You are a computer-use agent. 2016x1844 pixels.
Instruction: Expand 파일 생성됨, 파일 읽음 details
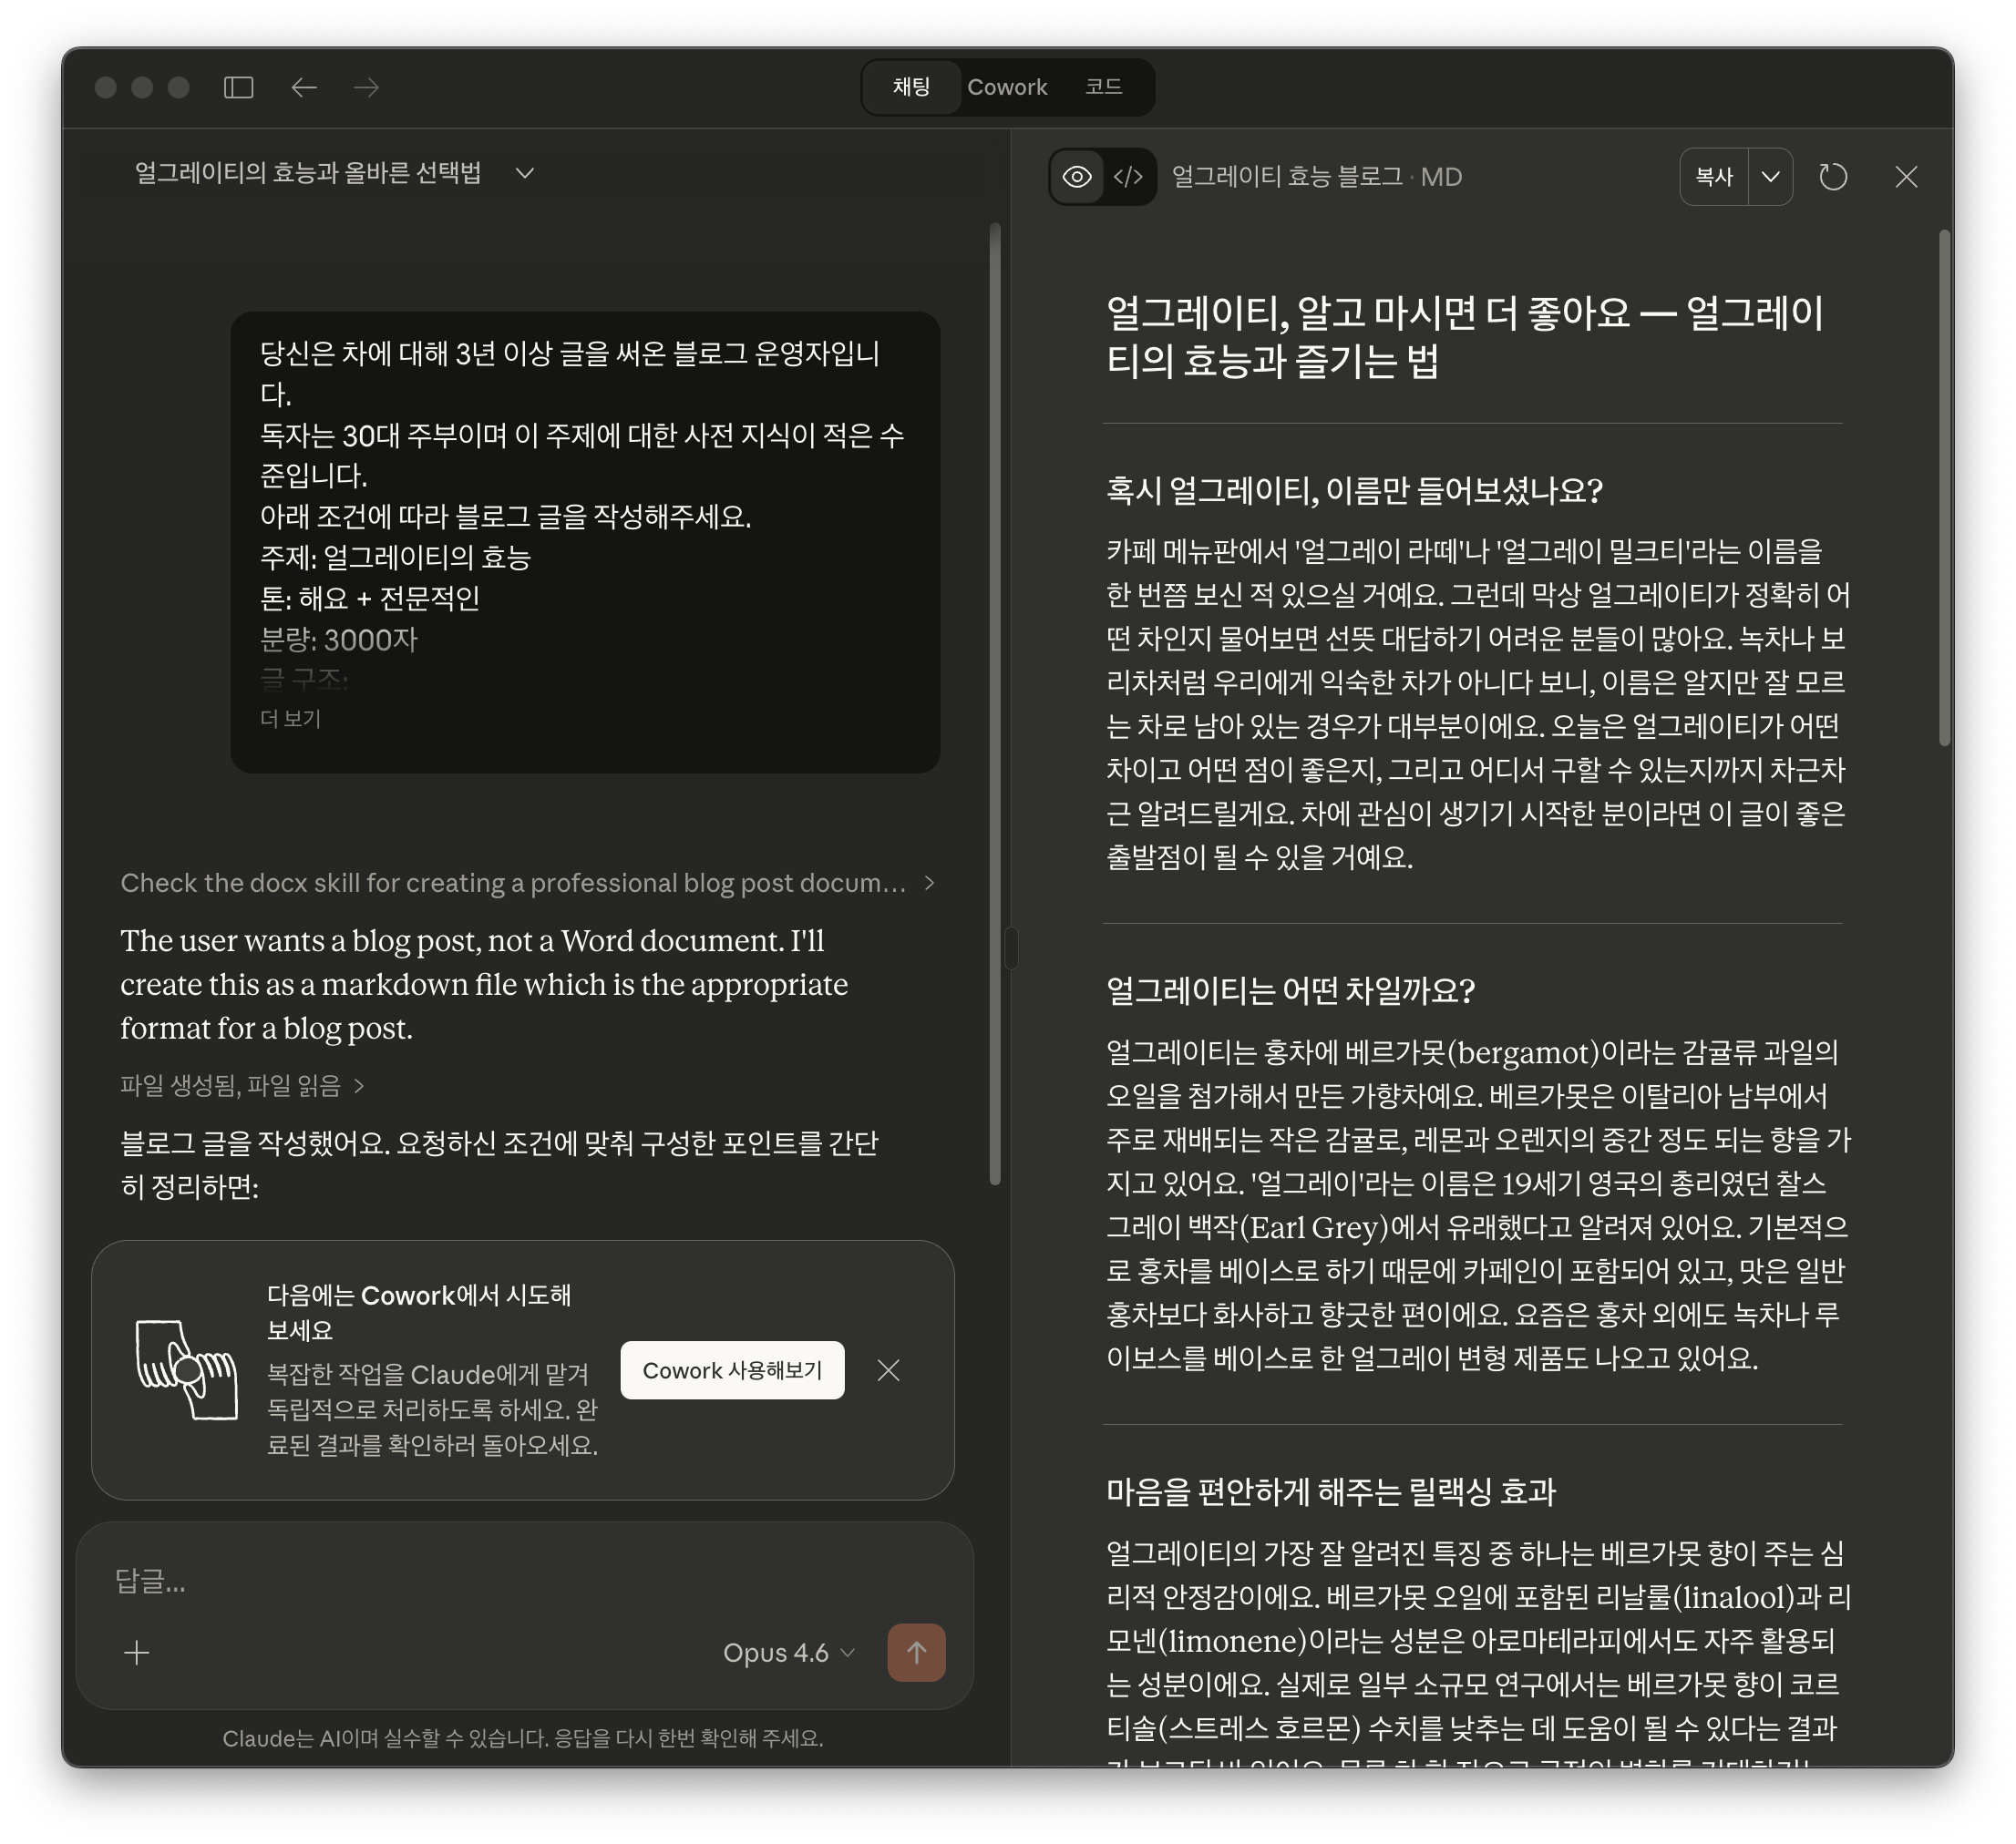coord(242,1085)
